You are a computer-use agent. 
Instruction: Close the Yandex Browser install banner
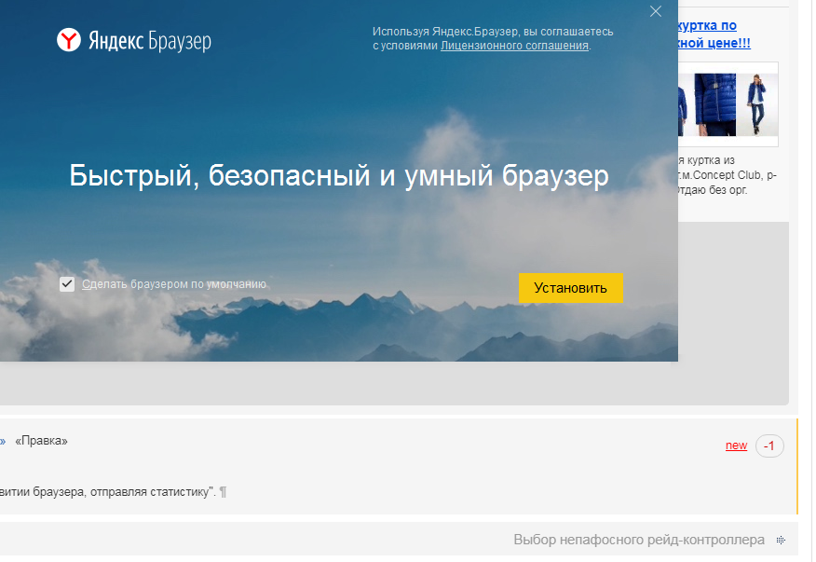[x=656, y=11]
